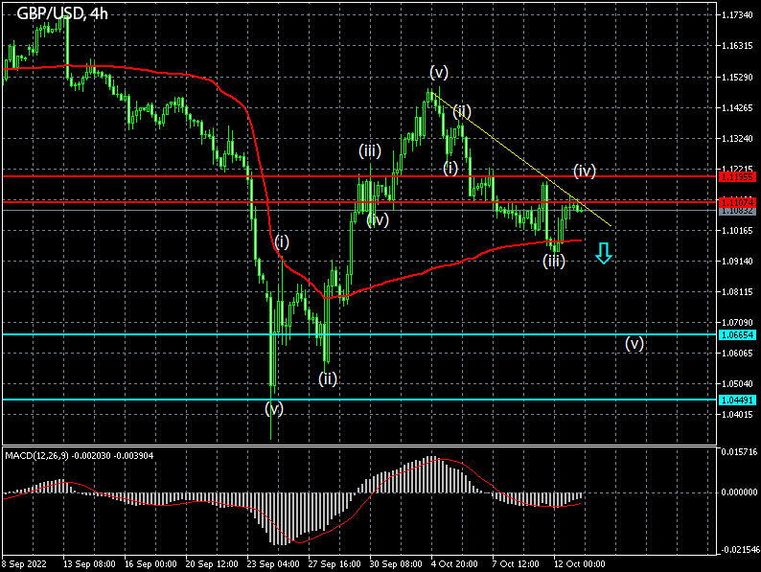Select the (i) label on the steep drop
The width and height of the screenshot is (761, 572).
coord(282,241)
